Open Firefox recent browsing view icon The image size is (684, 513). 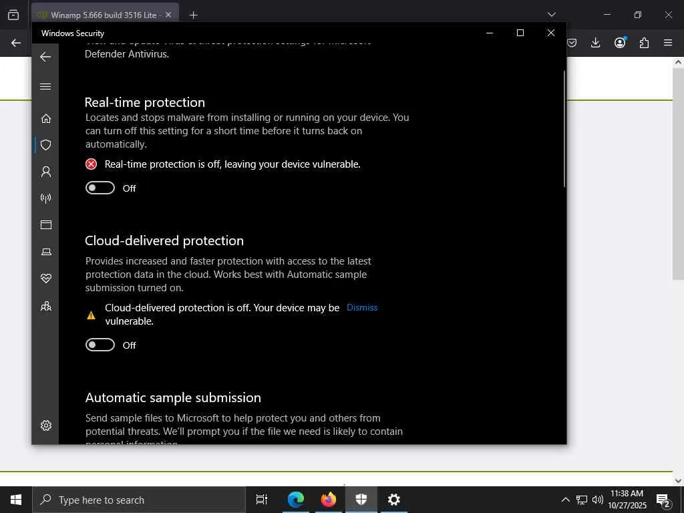[x=13, y=15]
